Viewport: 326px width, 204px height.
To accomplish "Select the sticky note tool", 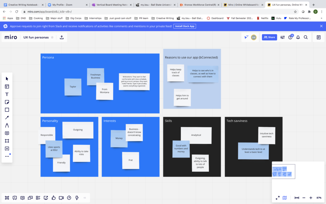I will pyautogui.click(x=7, y=102).
